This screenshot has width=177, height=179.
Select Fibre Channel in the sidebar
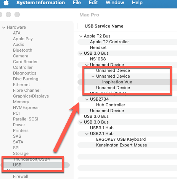(x=27, y=90)
